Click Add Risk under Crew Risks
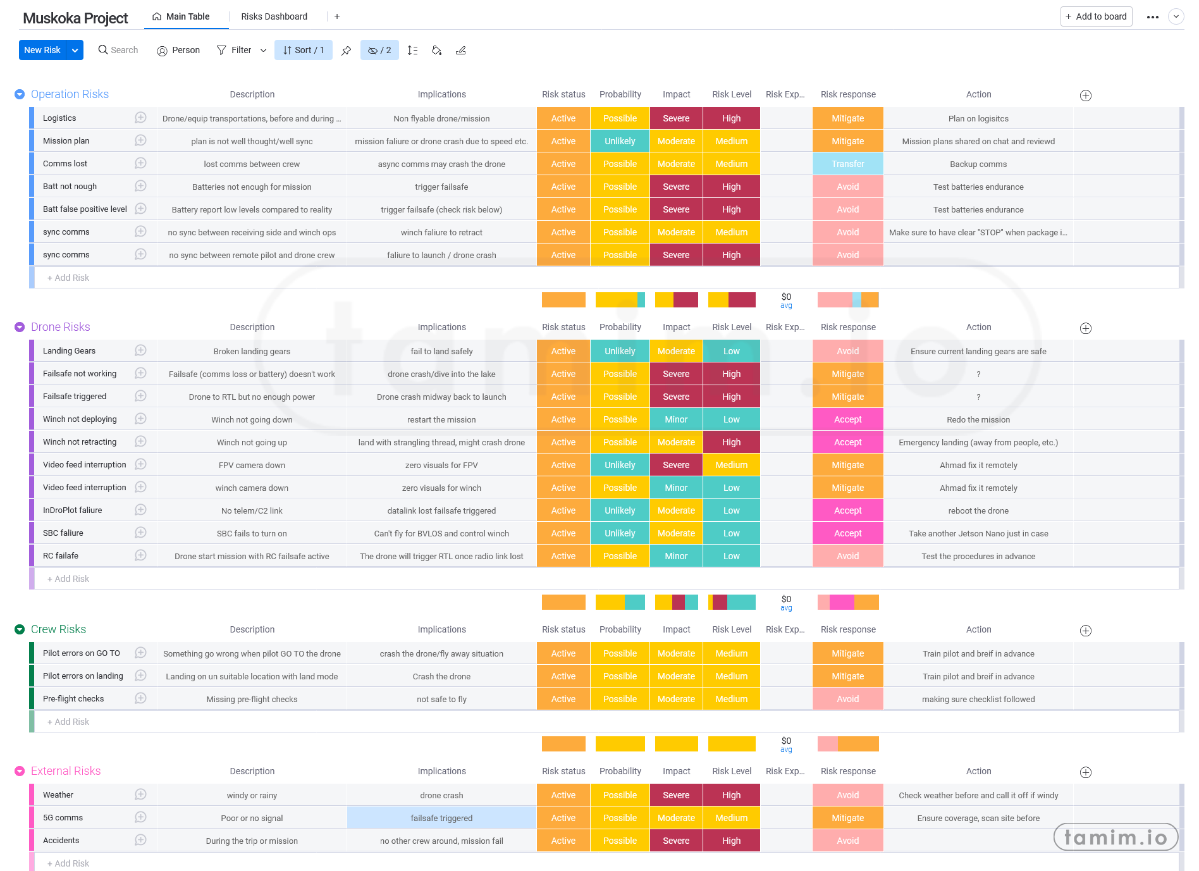Screen dimensions: 1199x871 click(68, 722)
